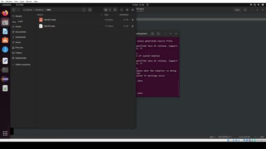Screen dimensions: 266x149
Task: Open the Files hamburger menu
Action: (115, 10)
